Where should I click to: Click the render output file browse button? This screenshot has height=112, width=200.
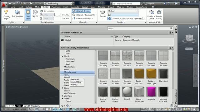pyautogui.click(x=144, y=19)
